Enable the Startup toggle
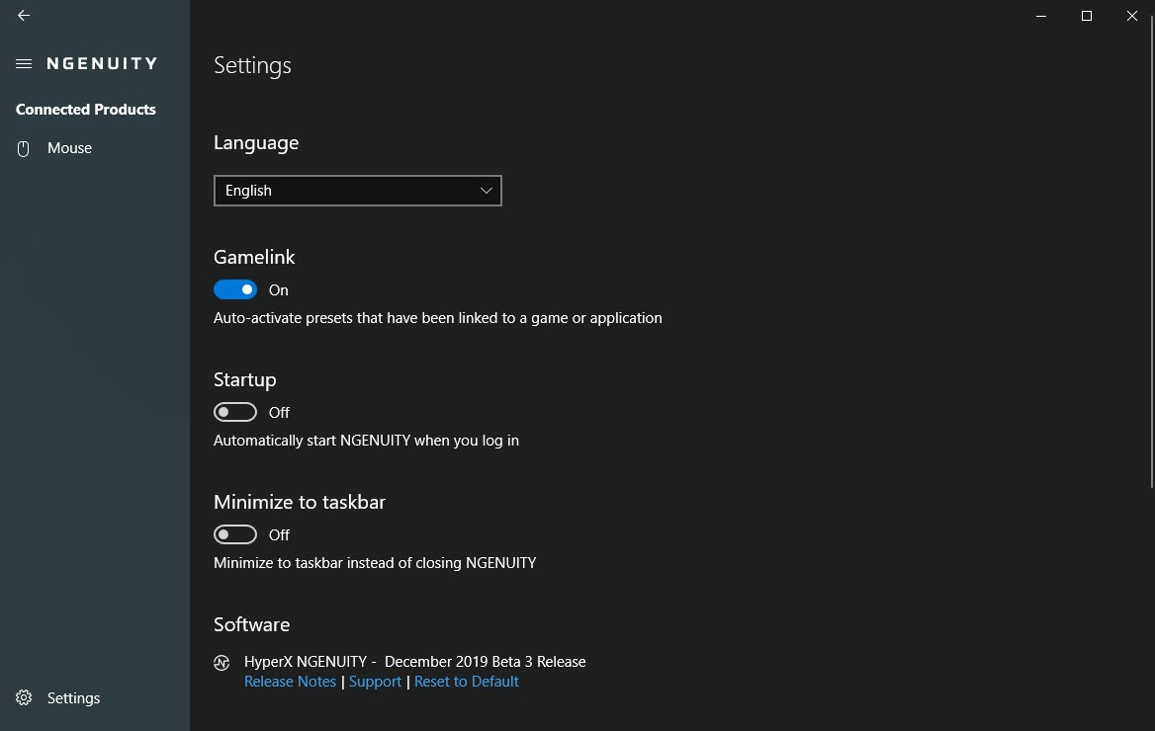 235,412
